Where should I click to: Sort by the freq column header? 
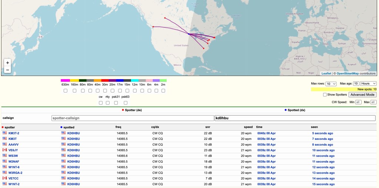pos(118,127)
